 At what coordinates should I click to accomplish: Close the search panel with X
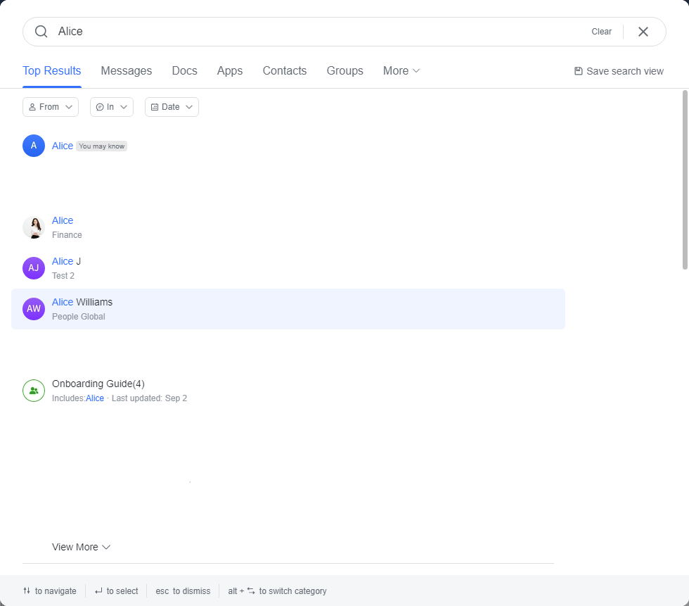(643, 32)
